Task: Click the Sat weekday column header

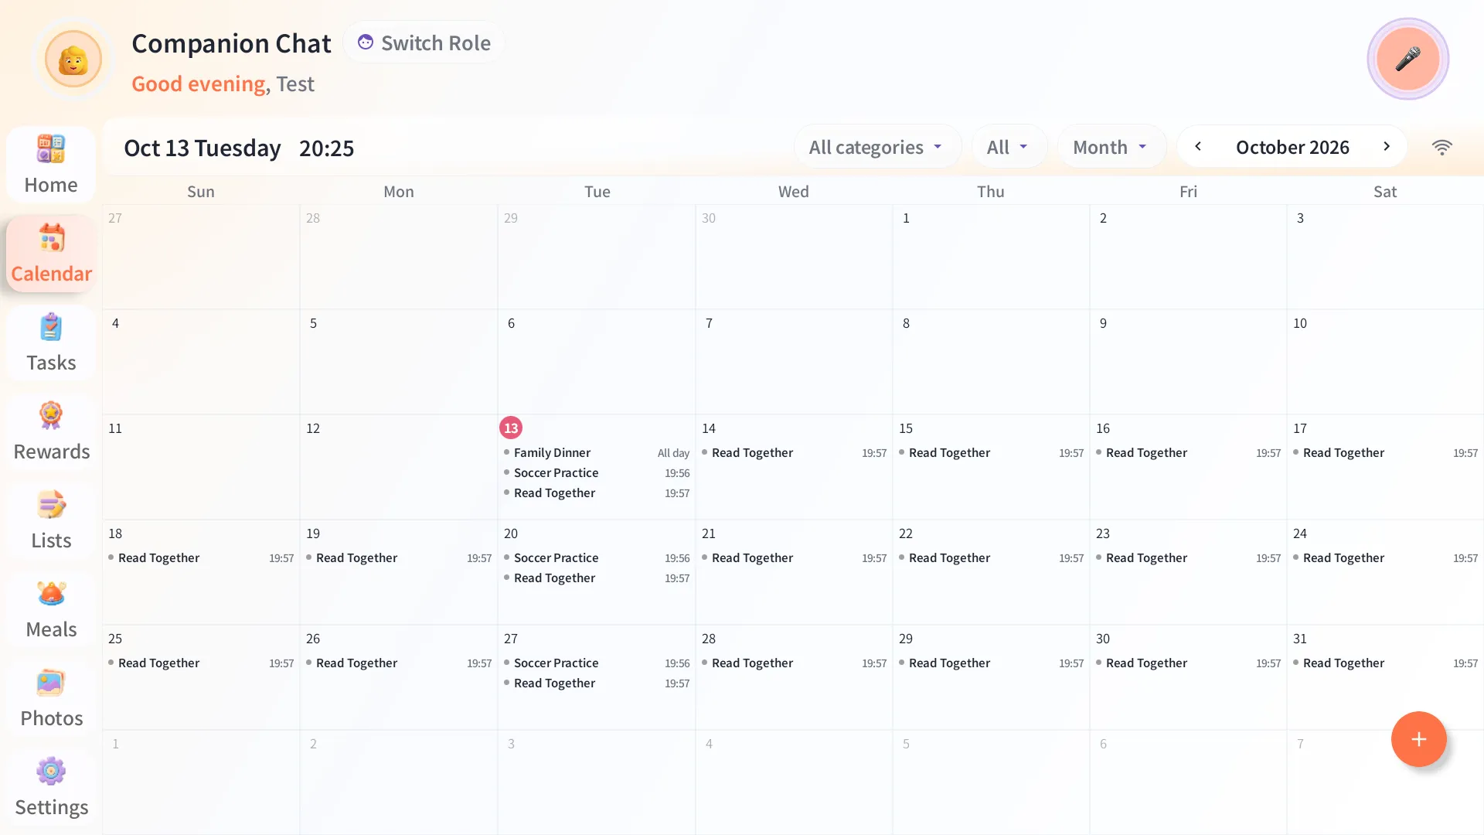Action: coord(1385,192)
